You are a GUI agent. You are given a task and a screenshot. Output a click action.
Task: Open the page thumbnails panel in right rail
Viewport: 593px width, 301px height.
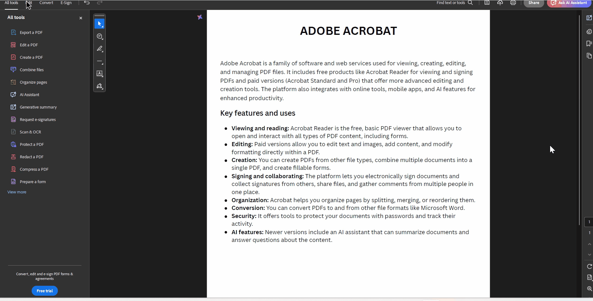[589, 56]
